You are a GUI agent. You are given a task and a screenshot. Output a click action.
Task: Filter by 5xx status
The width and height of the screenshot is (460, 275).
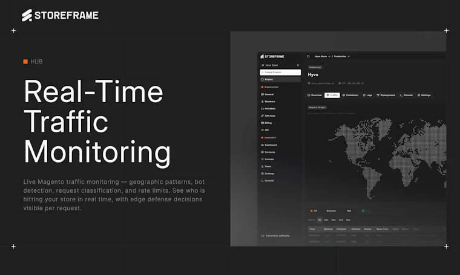pyautogui.click(x=348, y=220)
